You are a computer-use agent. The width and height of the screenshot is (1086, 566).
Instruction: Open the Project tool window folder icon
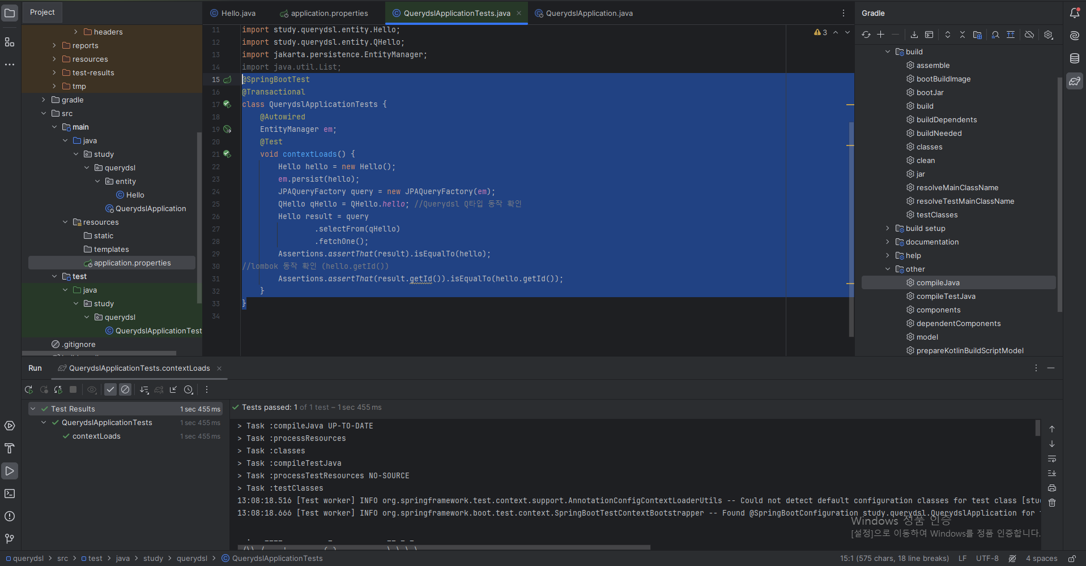pos(10,12)
